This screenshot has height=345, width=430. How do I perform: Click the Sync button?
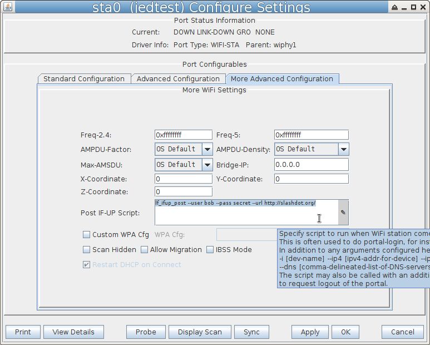[251, 332]
